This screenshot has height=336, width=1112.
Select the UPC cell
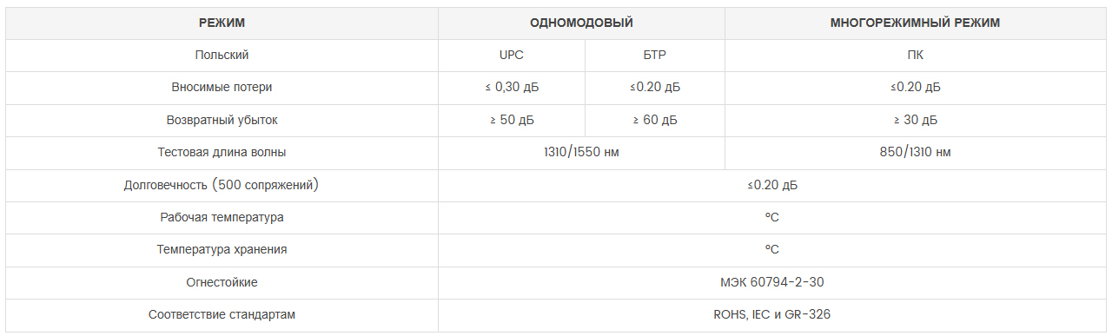[511, 55]
